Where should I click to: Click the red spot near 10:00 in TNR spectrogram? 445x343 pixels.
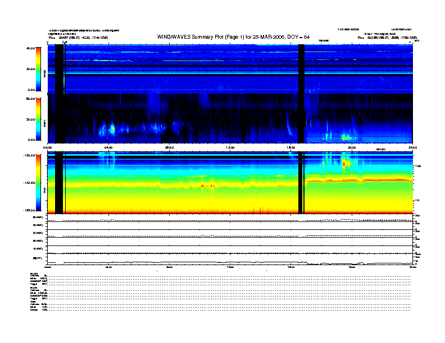point(202,186)
